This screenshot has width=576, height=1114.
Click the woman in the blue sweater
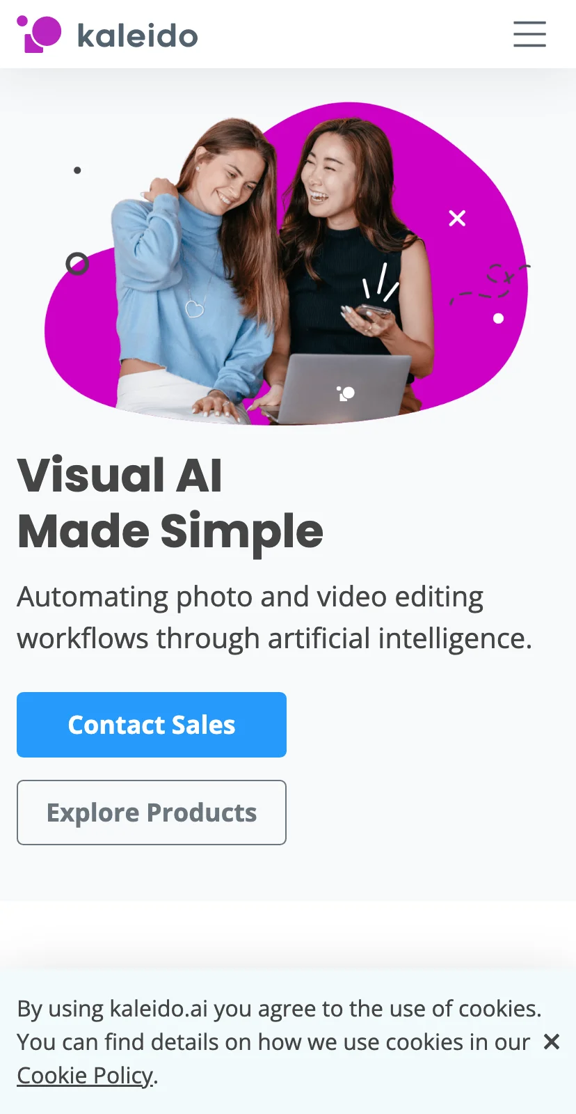(x=195, y=272)
